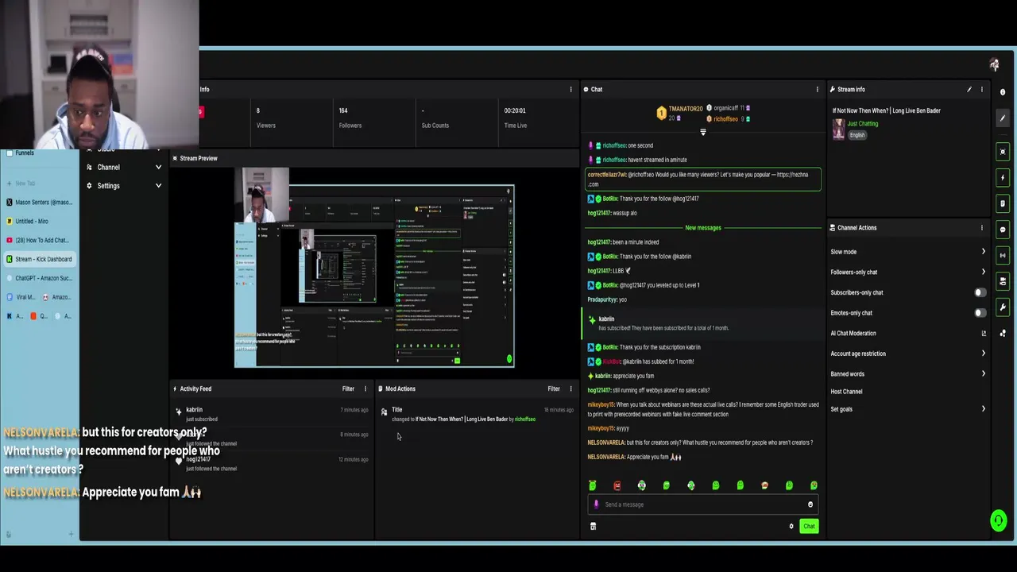Switch to ChatGPT - Amazon tab
Screen dimensions: 1017x572
[40, 278]
